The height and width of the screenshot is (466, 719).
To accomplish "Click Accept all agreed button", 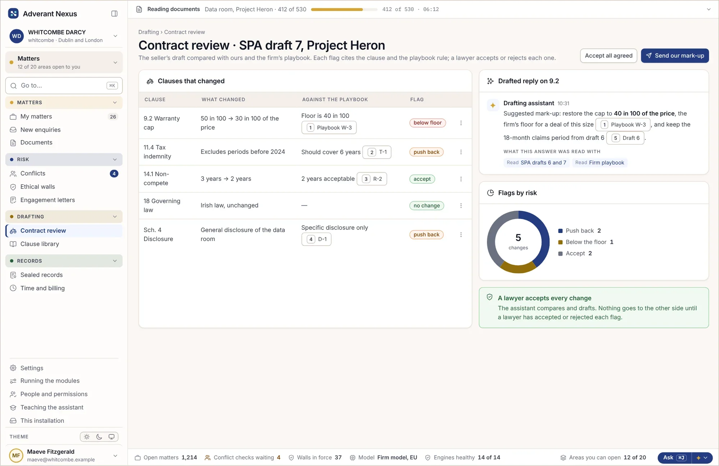I will 609,56.
